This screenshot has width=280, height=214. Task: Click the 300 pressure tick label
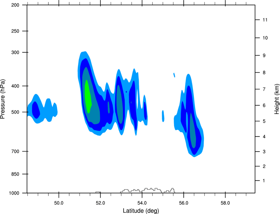click(15, 52)
